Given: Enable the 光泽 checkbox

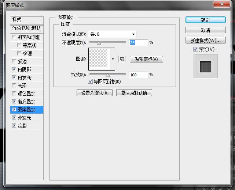Looking at the screenshot, I should click(x=14, y=85).
